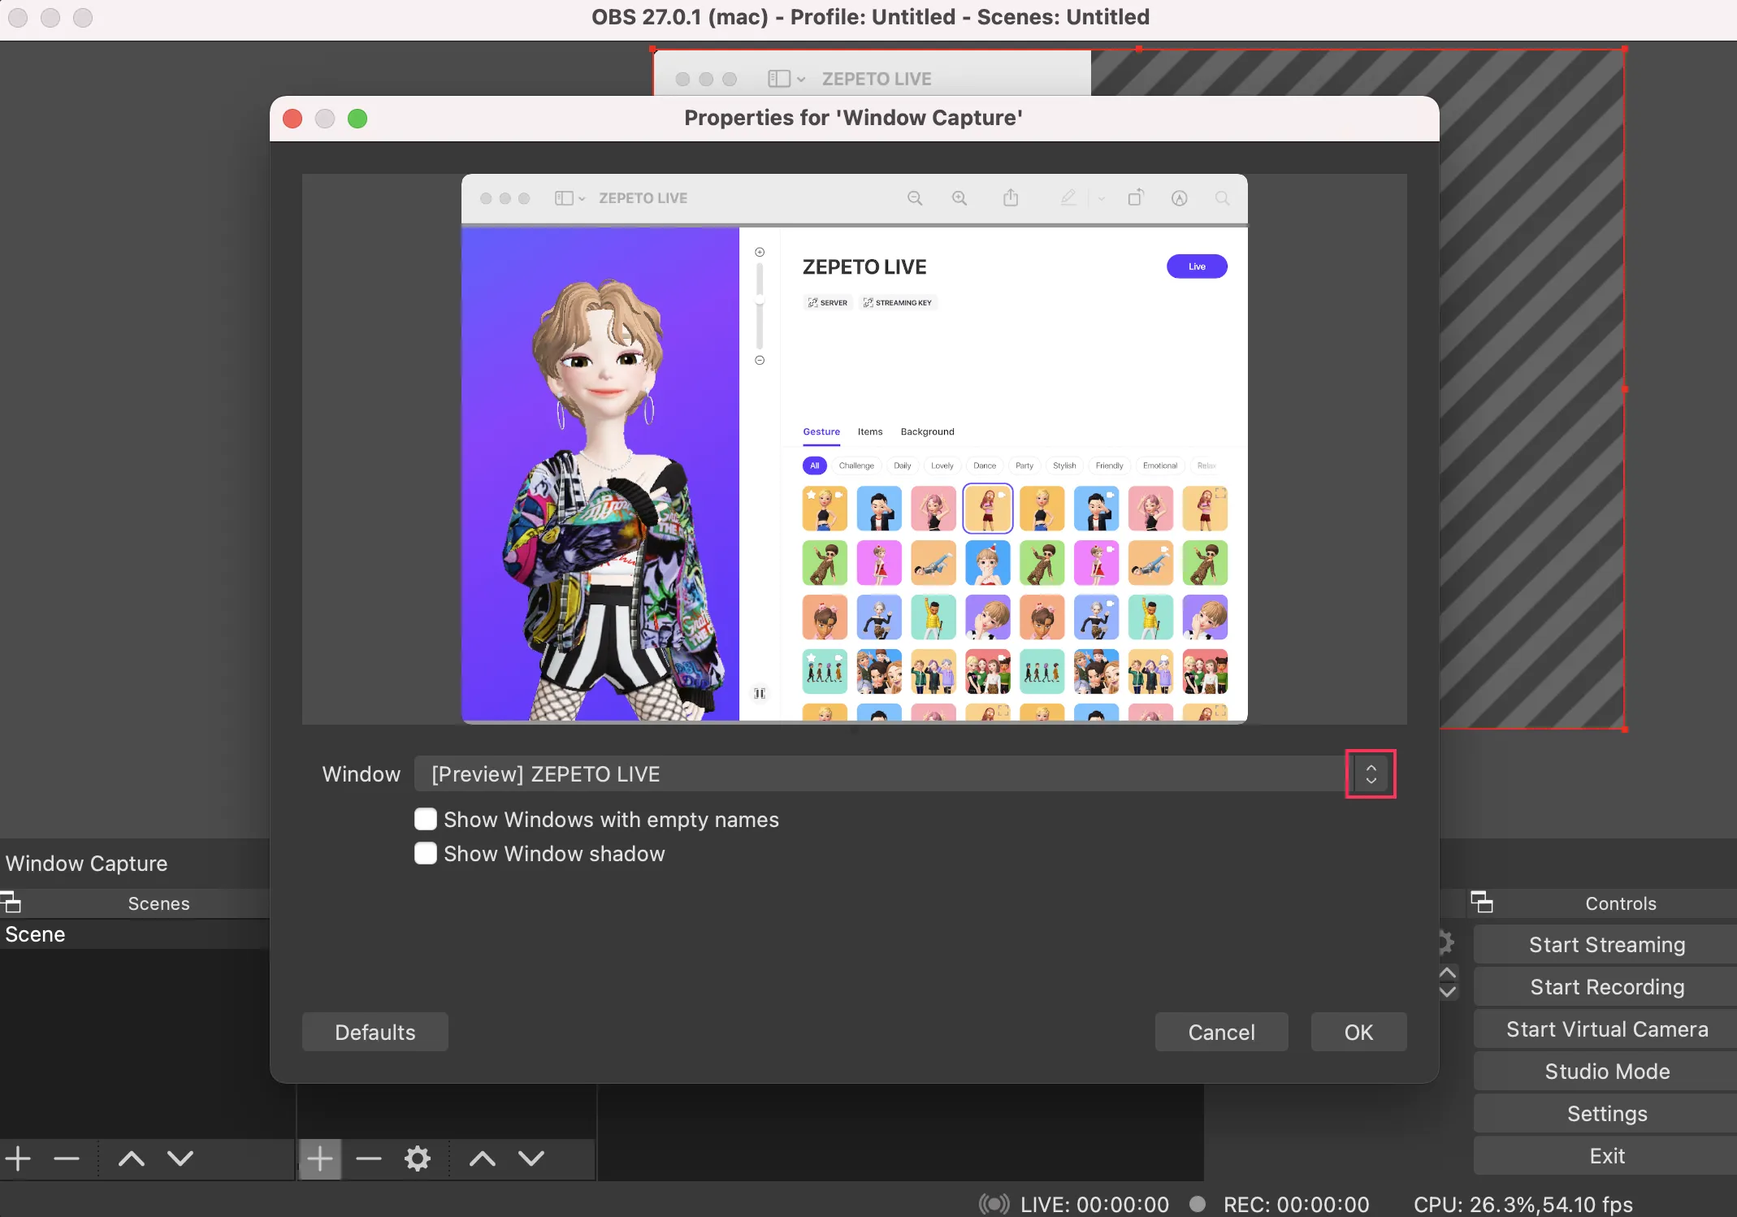The width and height of the screenshot is (1737, 1217).
Task: Click the vertical zoom slider in preview
Action: pos(760,305)
